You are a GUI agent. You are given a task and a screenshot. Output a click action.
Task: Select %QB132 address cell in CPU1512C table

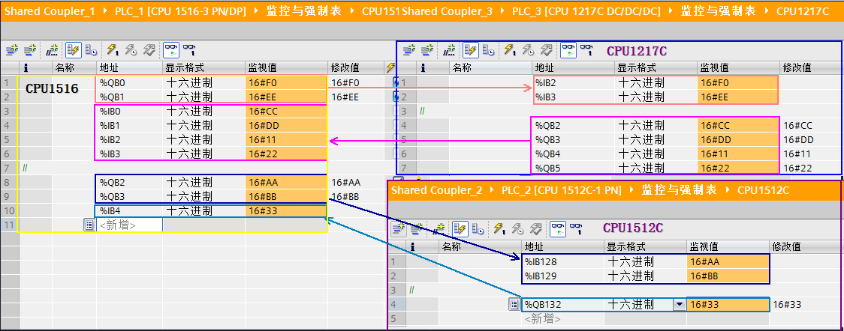(562, 305)
